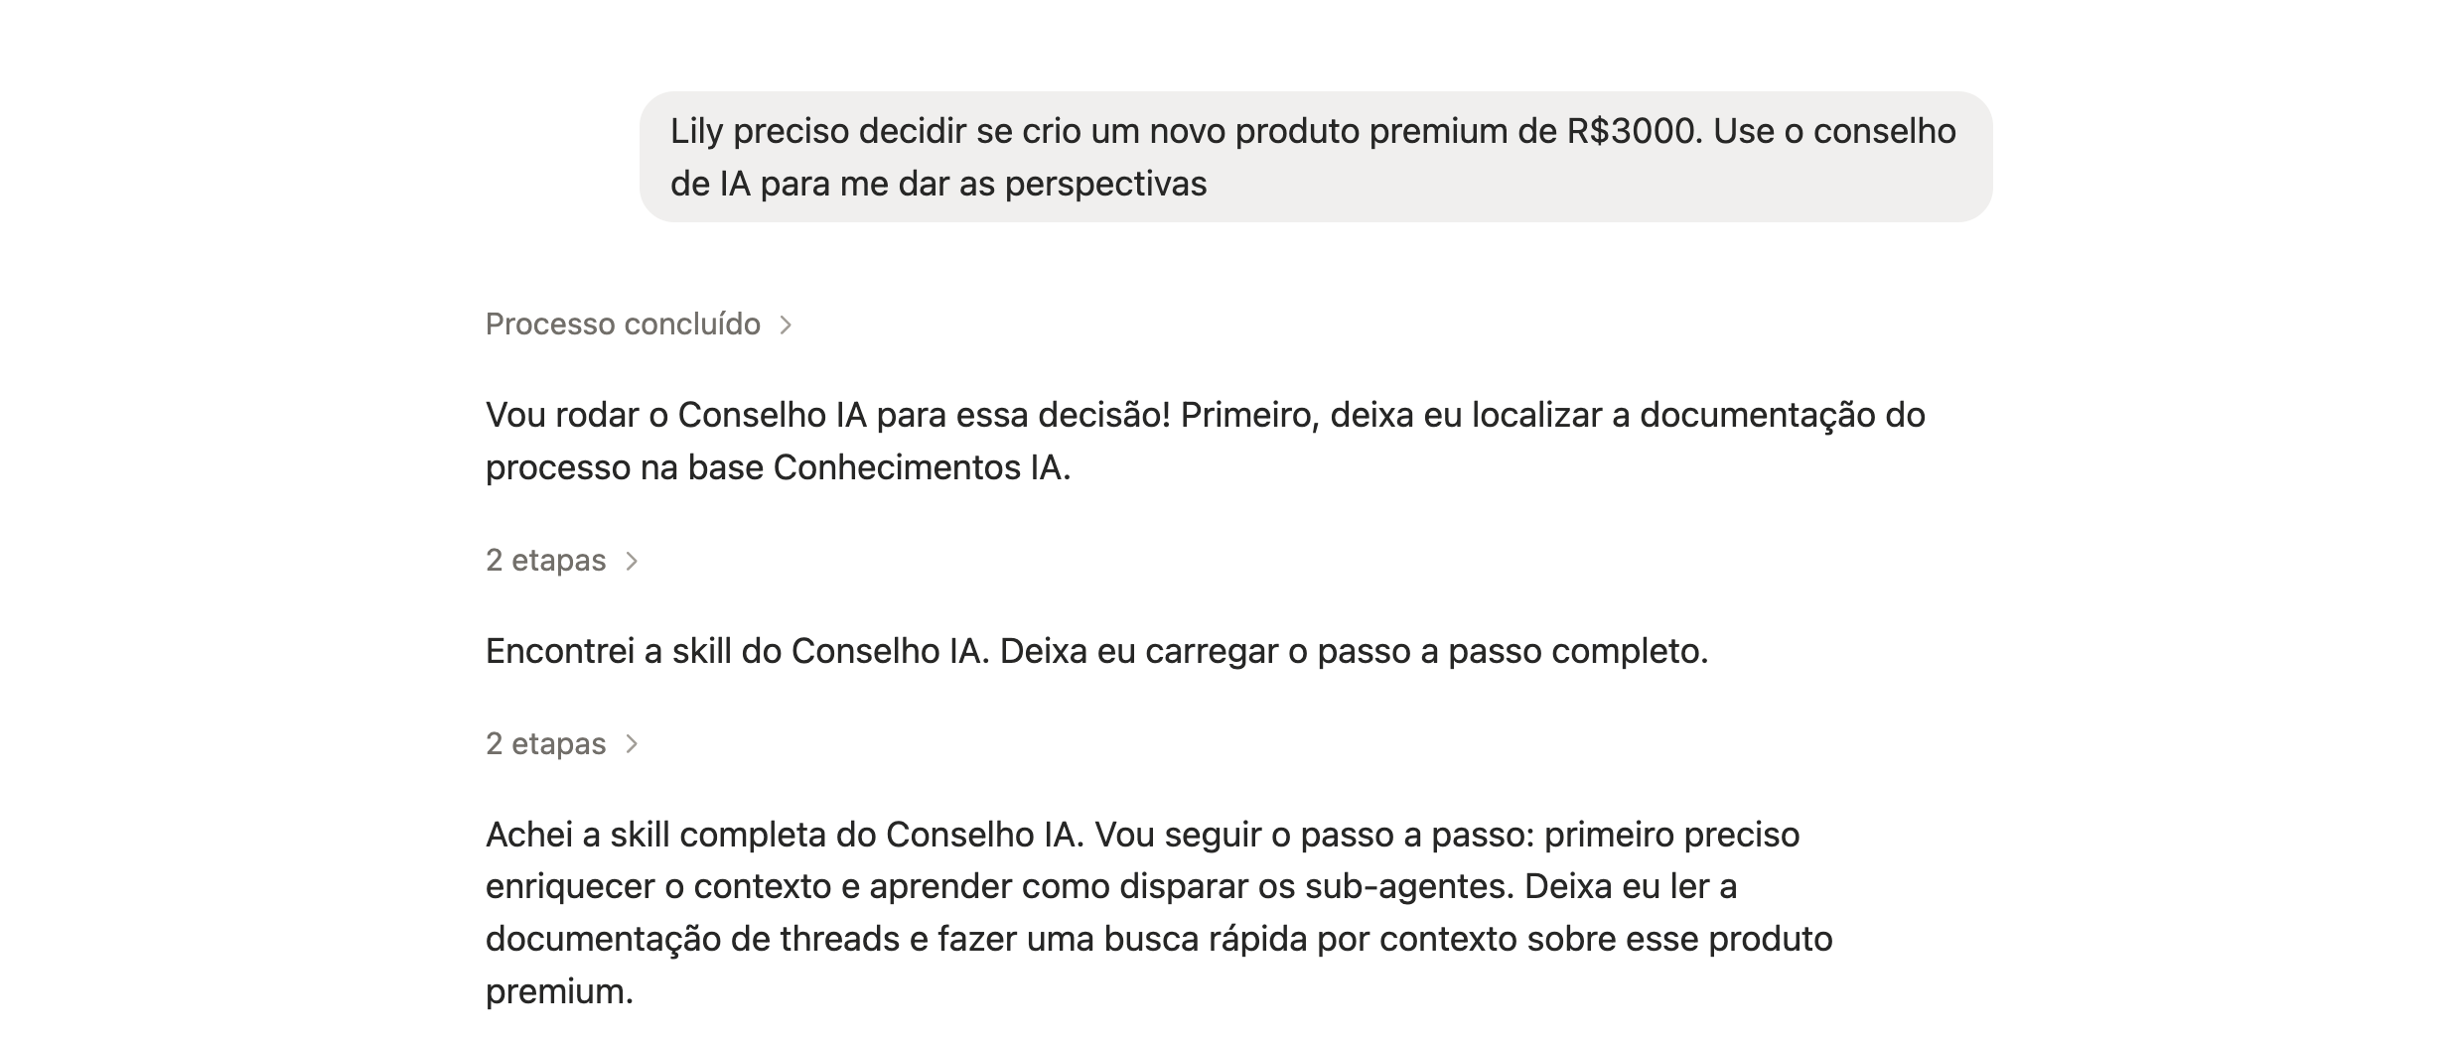Viewport: 2449px width, 1040px height.
Task: Click chevron of "2 etapas" above "Encontrei a skill"
Action: click(x=632, y=562)
